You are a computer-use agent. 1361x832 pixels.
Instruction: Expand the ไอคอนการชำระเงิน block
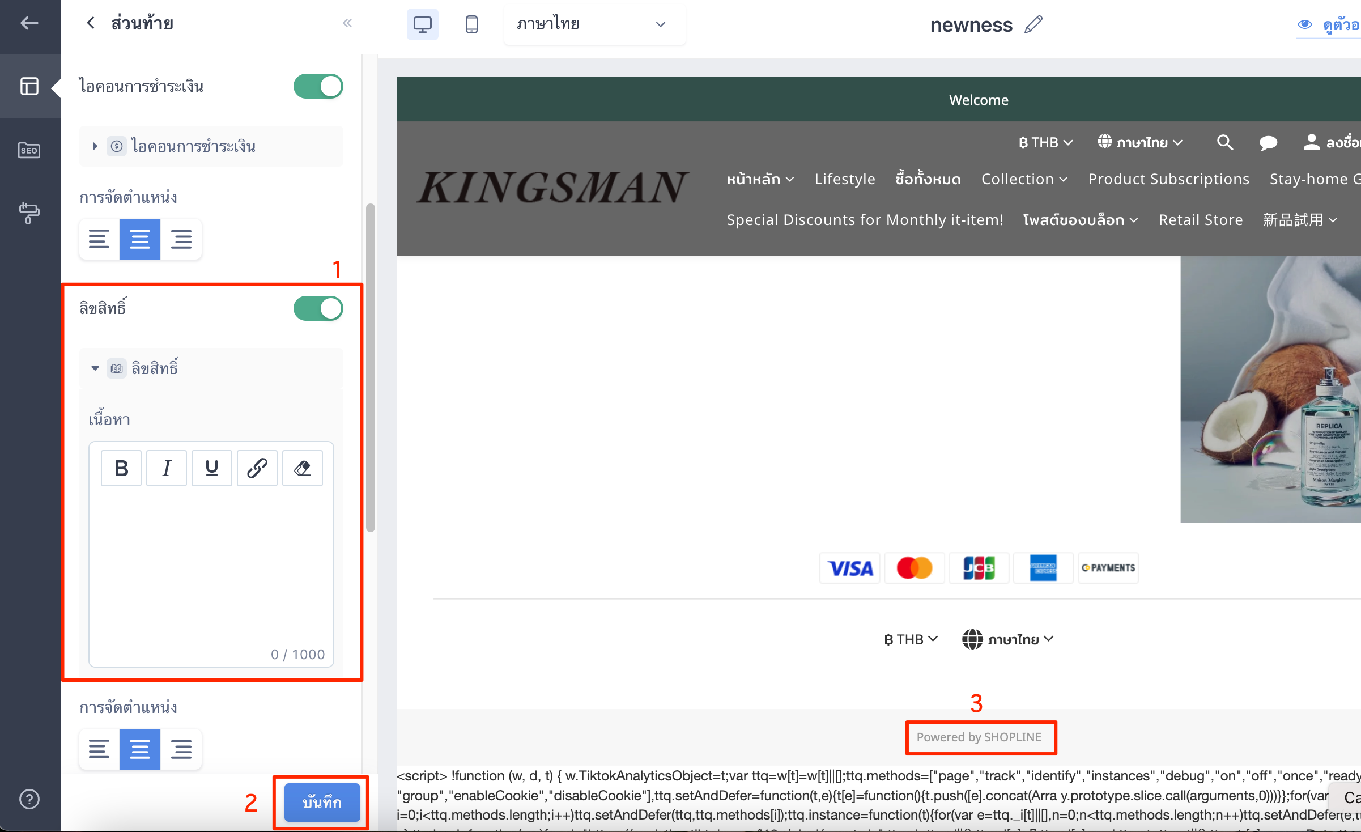pos(95,146)
